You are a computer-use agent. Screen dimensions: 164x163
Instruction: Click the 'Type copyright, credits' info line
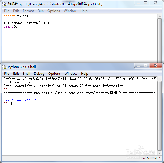coord(64,86)
